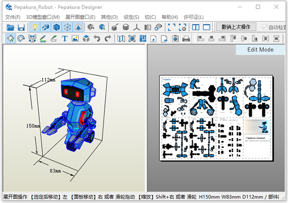288x203 pixels.
Task: Expand the 3D模型窗口(M) menu
Action: point(43,17)
